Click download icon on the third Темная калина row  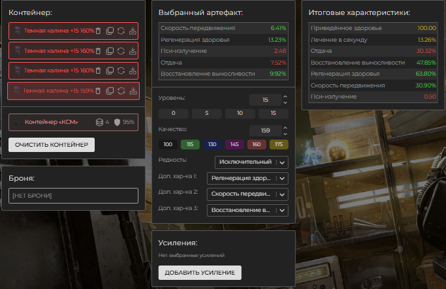click(133, 70)
